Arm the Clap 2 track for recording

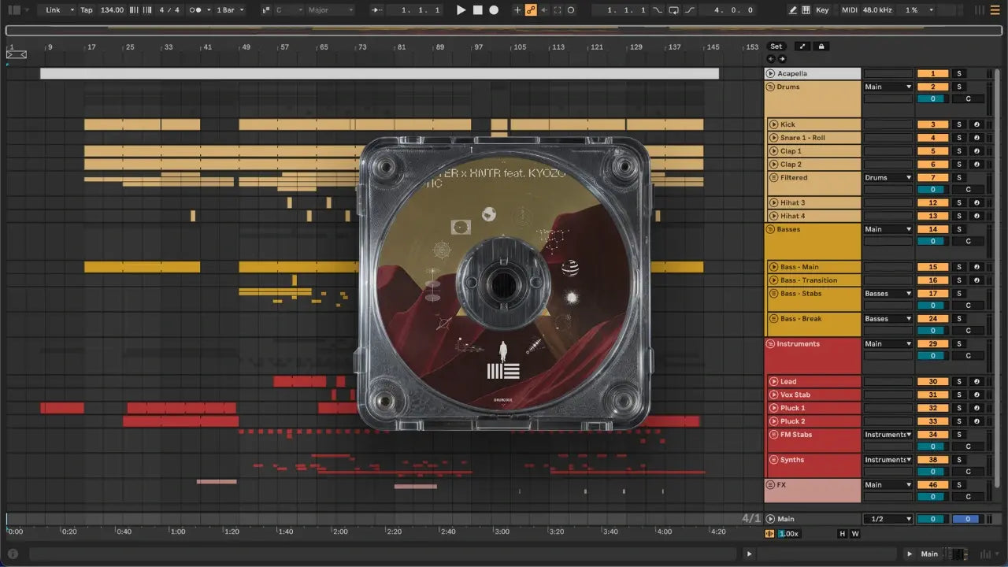click(x=976, y=164)
